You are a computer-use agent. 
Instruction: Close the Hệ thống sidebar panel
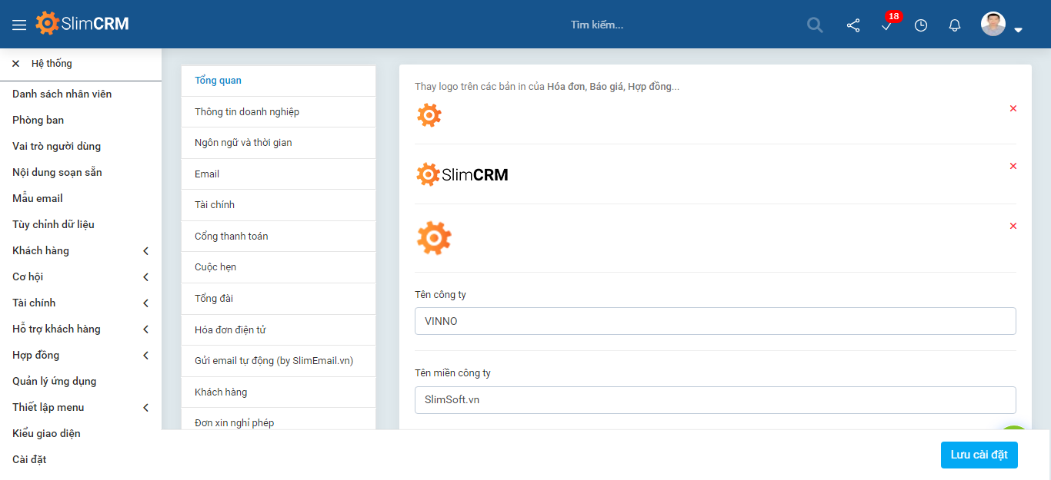[x=15, y=63]
